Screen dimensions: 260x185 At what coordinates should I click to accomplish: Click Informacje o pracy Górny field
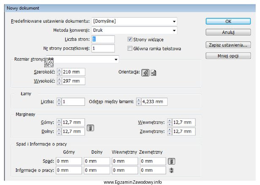pyautogui.click(x=69, y=170)
